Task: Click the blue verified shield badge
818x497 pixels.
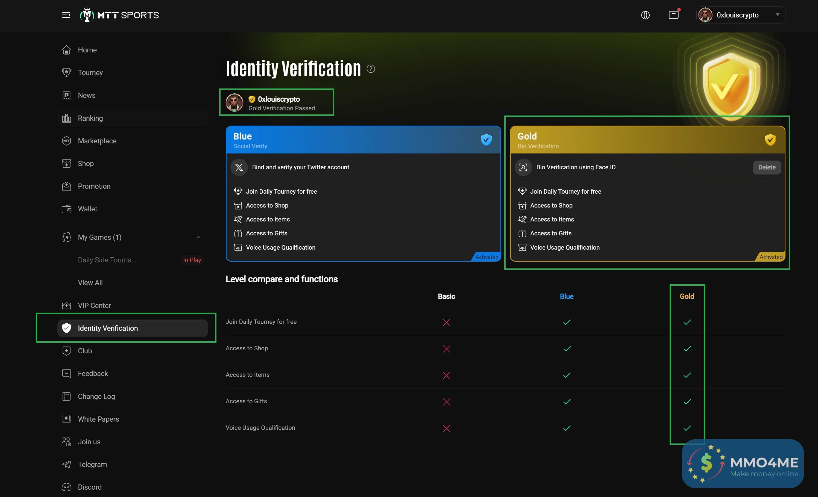Action: (486, 140)
